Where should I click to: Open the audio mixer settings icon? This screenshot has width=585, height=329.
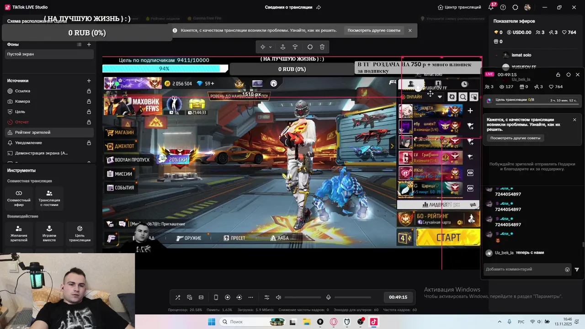click(267, 297)
